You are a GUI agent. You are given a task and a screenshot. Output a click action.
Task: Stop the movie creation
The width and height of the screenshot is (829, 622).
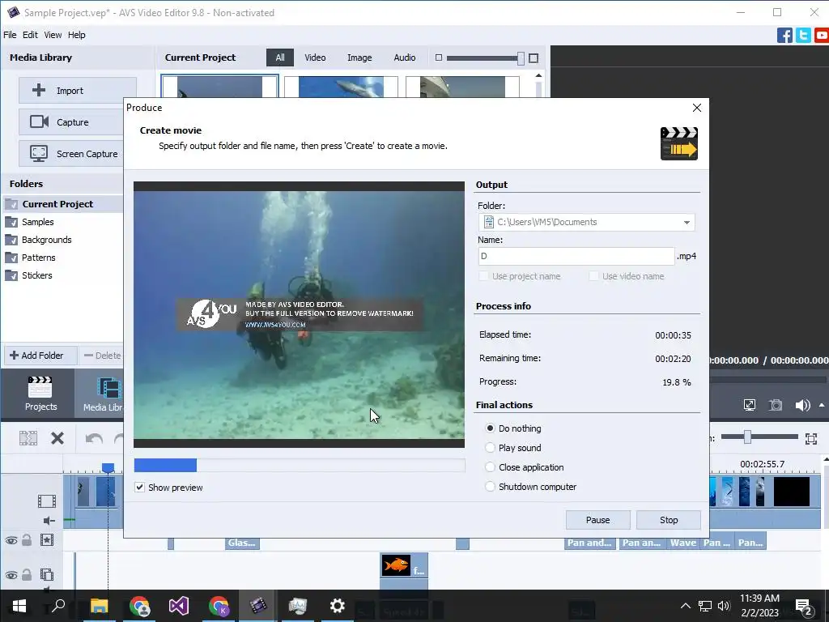pyautogui.click(x=669, y=520)
